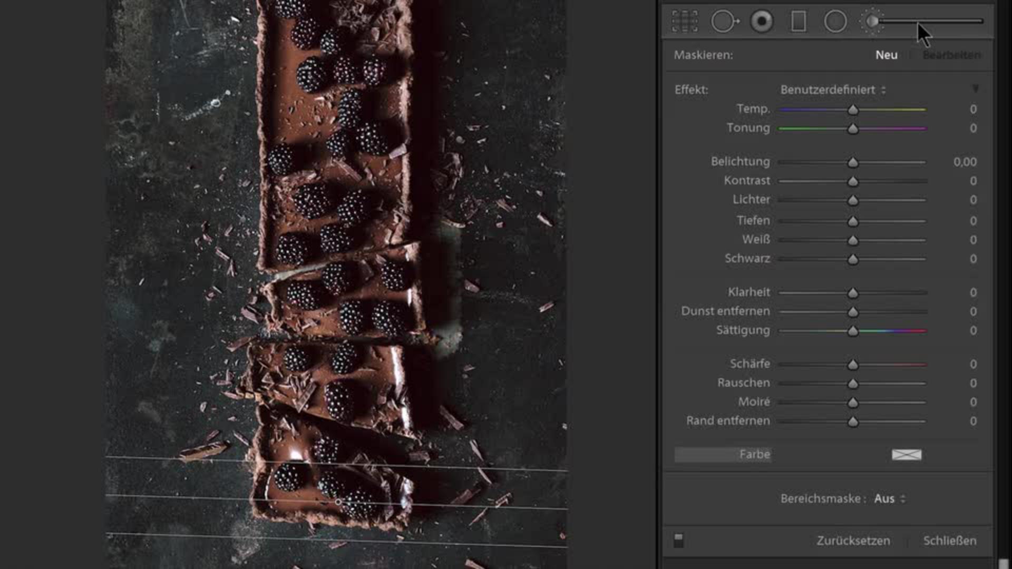The image size is (1012, 569).
Task: Switch mask mode to Bearbeiten
Action: click(x=951, y=55)
